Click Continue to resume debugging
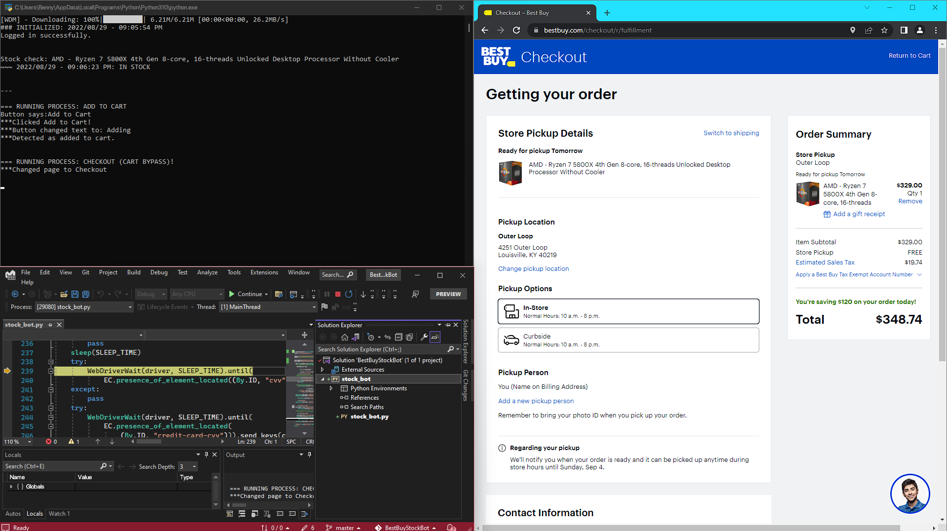Image resolution: width=947 pixels, height=531 pixels. 246,294
